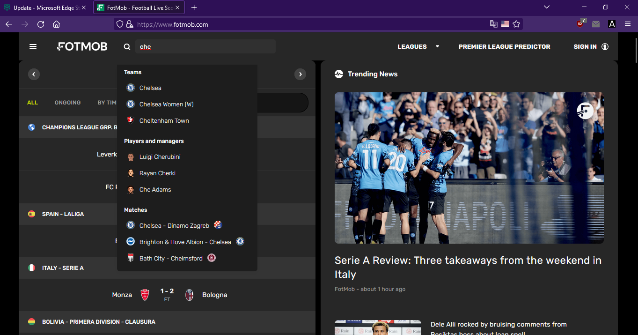Click the Spain flag icon
Image resolution: width=638 pixels, height=335 pixels.
click(x=31, y=214)
